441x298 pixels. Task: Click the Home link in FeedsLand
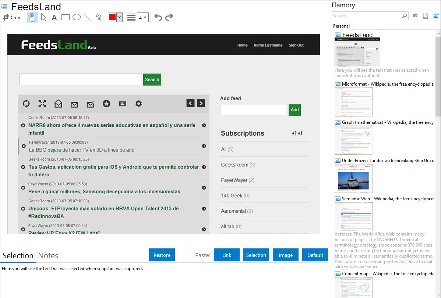(x=243, y=45)
